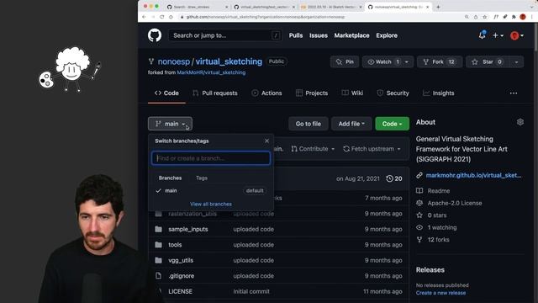The image size is (538, 303).
Task: Switch to the Wiki tab
Action: click(x=352, y=93)
